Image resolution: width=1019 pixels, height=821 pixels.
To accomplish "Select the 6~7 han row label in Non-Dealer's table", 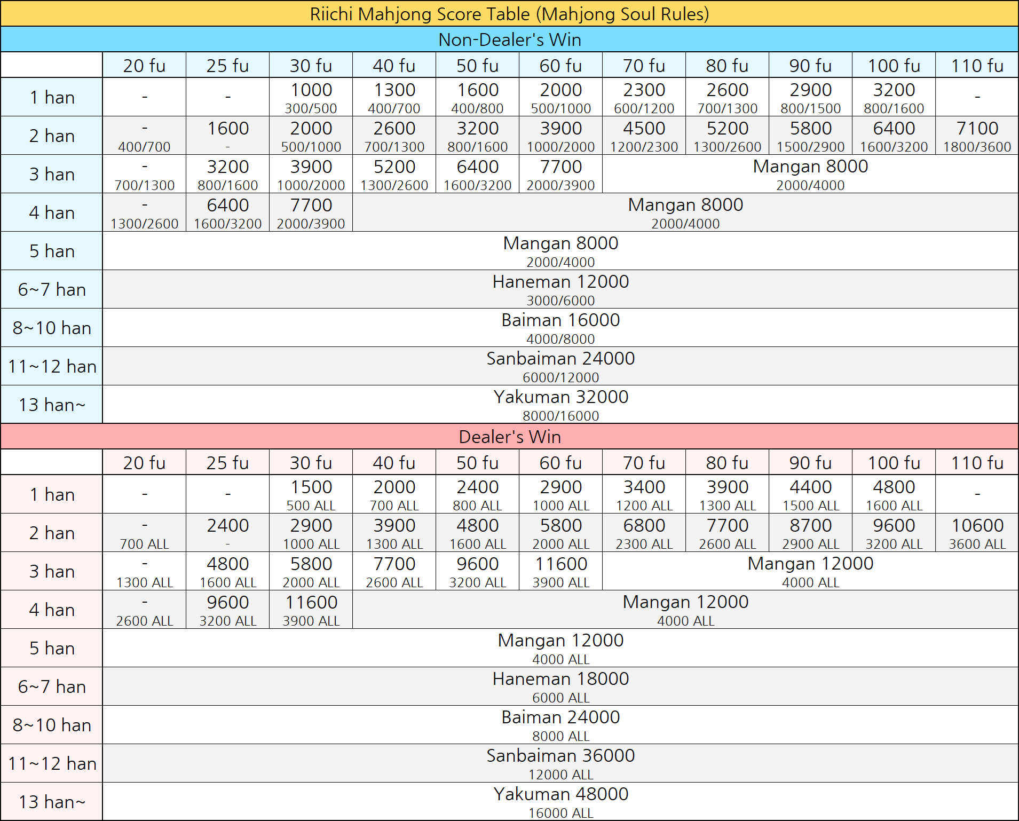I will point(52,289).
